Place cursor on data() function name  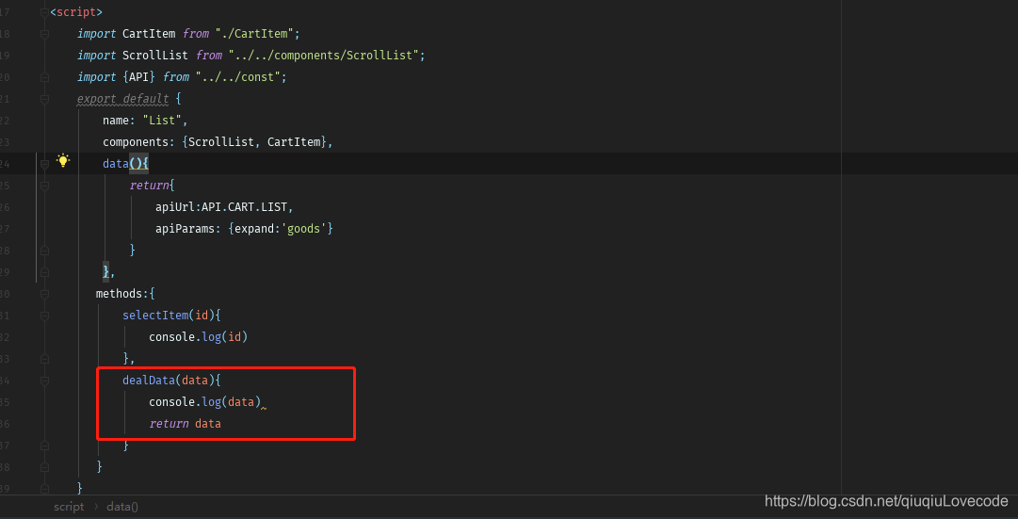[x=116, y=164]
